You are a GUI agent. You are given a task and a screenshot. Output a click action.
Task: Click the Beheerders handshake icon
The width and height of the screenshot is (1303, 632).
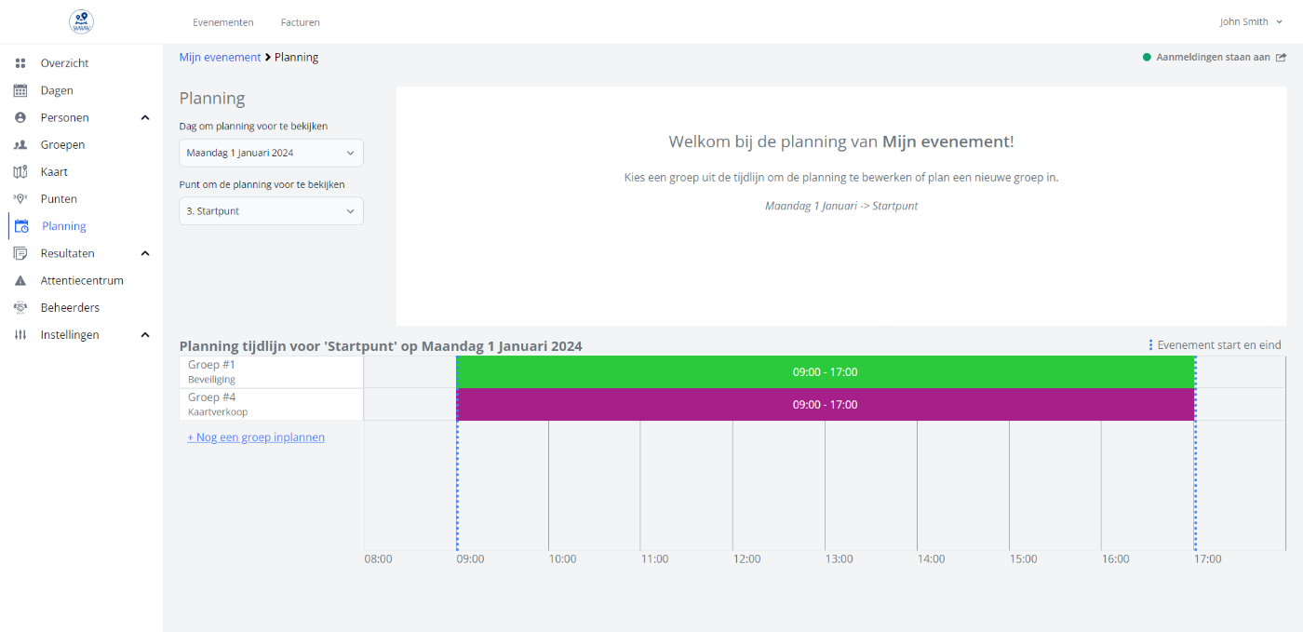click(20, 306)
